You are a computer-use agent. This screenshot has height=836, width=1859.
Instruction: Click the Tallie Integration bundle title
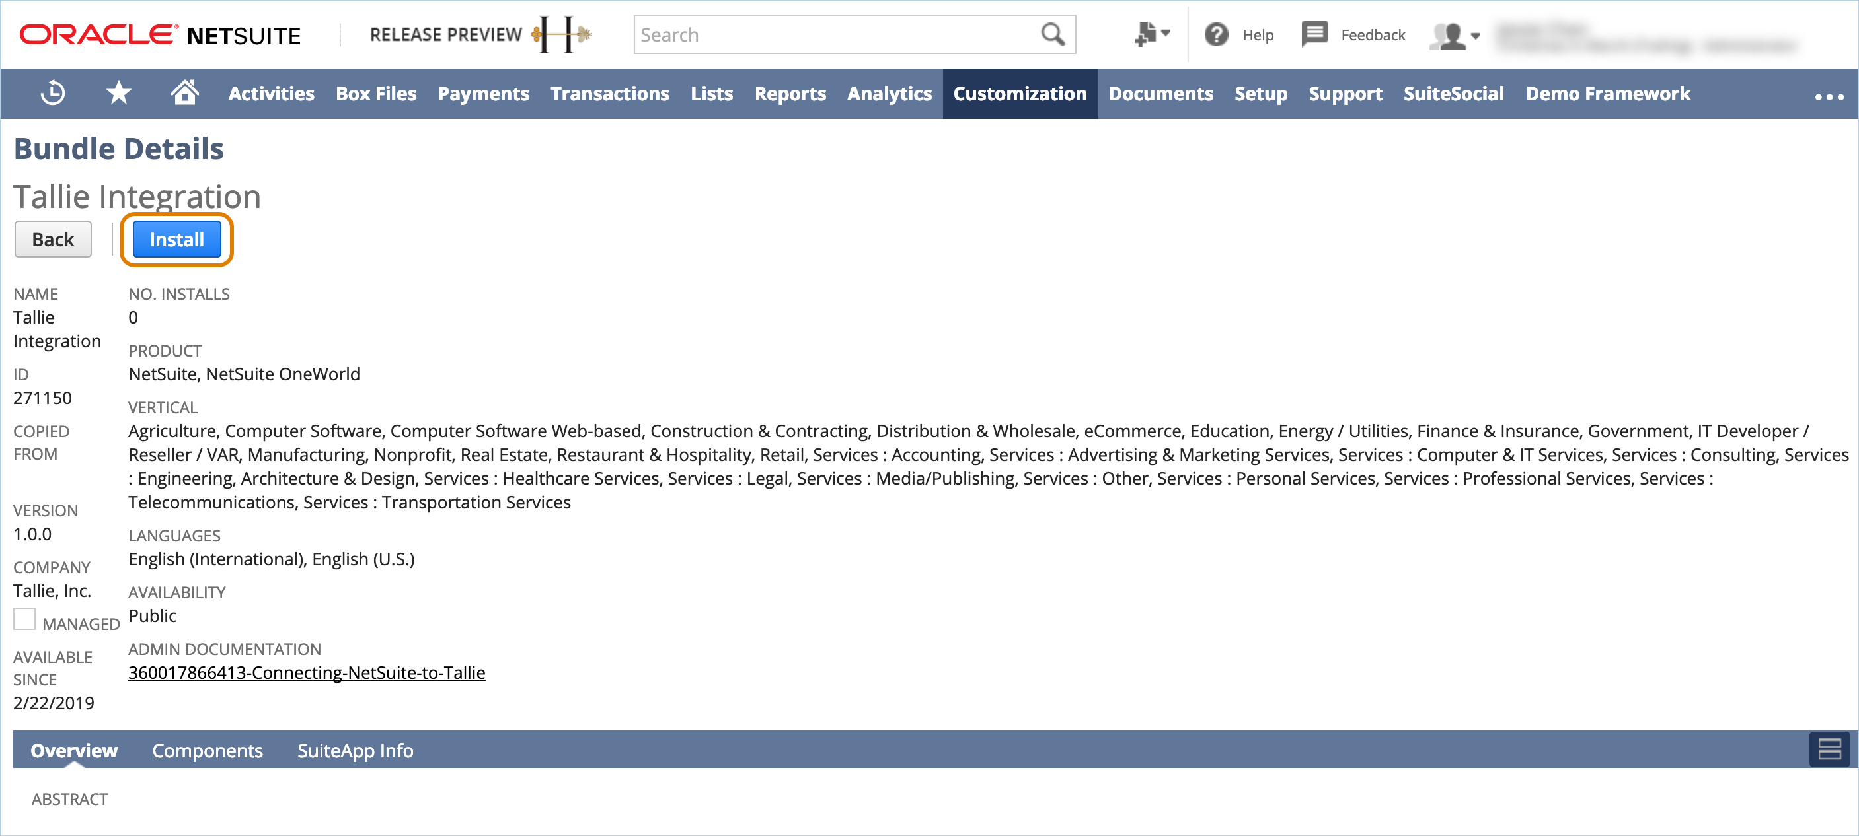pos(137,196)
